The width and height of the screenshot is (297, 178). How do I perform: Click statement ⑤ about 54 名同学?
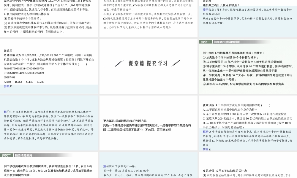click(244, 84)
